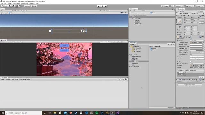This screenshot has width=205, height=115.
Task: Select scripts folder in Project
Action: 136,65
